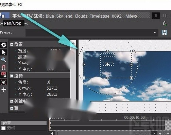Open the Pan/Crop properties gear icon
Screen dimensions: 171x135
tap(4, 45)
